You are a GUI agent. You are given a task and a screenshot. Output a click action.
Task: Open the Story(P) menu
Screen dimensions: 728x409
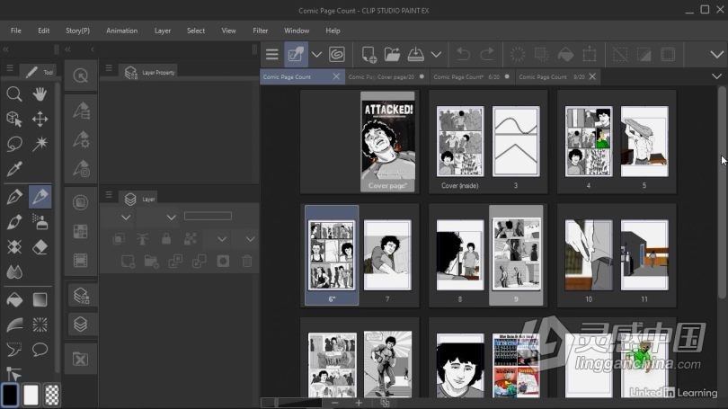[x=77, y=31]
